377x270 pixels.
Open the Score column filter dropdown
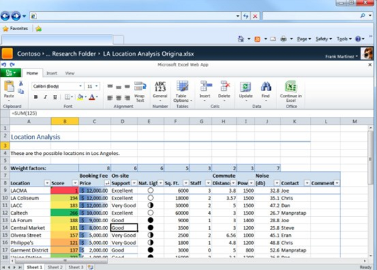click(75, 183)
